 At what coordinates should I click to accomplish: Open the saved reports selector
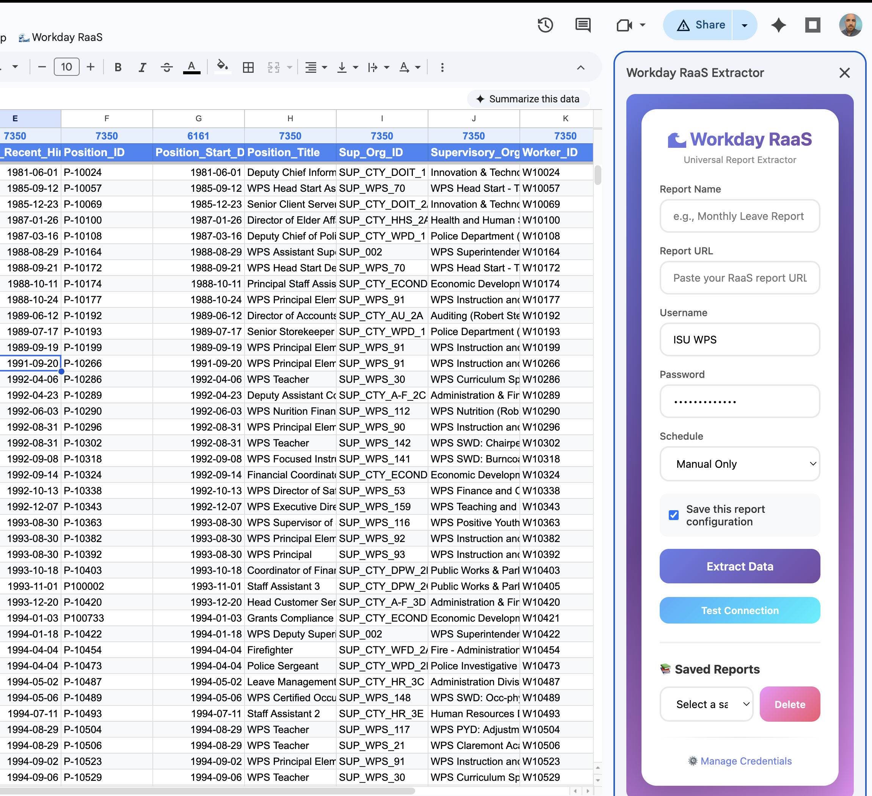(706, 704)
